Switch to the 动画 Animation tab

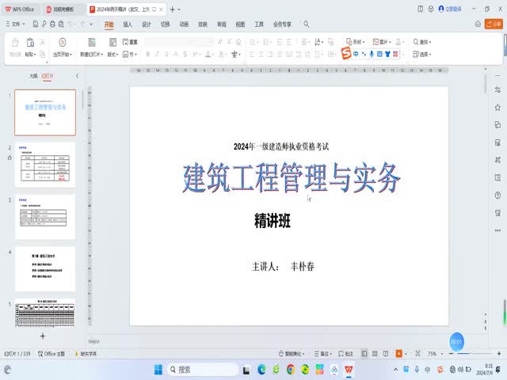pyautogui.click(x=184, y=25)
